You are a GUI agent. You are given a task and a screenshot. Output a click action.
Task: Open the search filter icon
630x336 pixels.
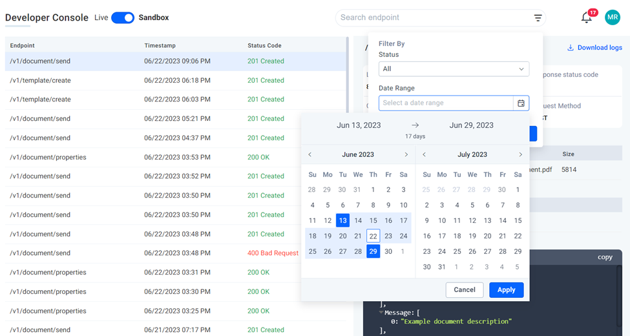click(x=538, y=17)
